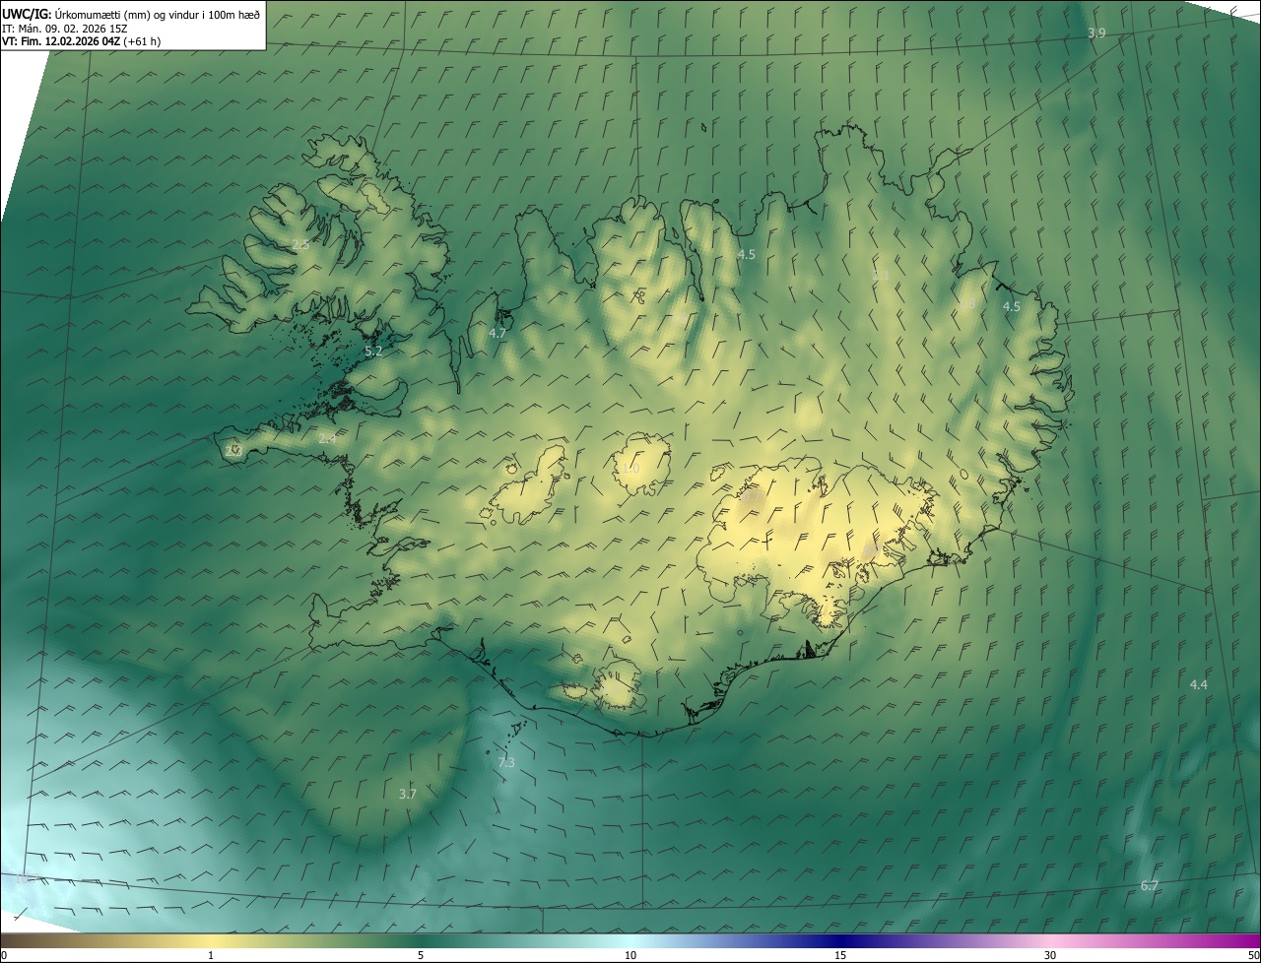Click the 0 tick on the color scale
This screenshot has height=963, width=1261.
[4, 955]
